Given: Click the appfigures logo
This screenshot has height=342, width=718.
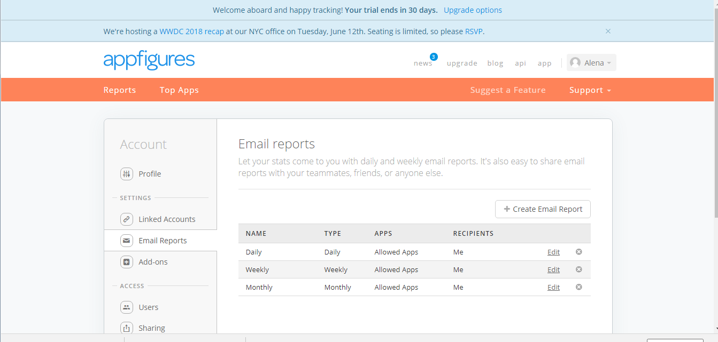Looking at the screenshot, I should 149,60.
